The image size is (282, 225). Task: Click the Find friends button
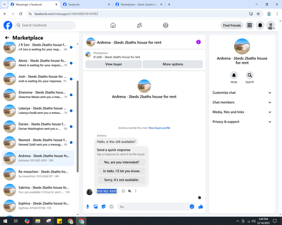(x=232, y=25)
